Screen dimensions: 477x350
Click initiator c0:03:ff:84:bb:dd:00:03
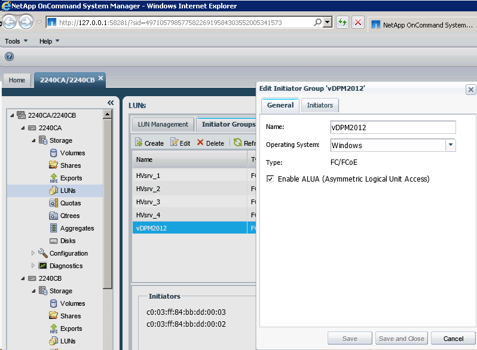pos(186,312)
